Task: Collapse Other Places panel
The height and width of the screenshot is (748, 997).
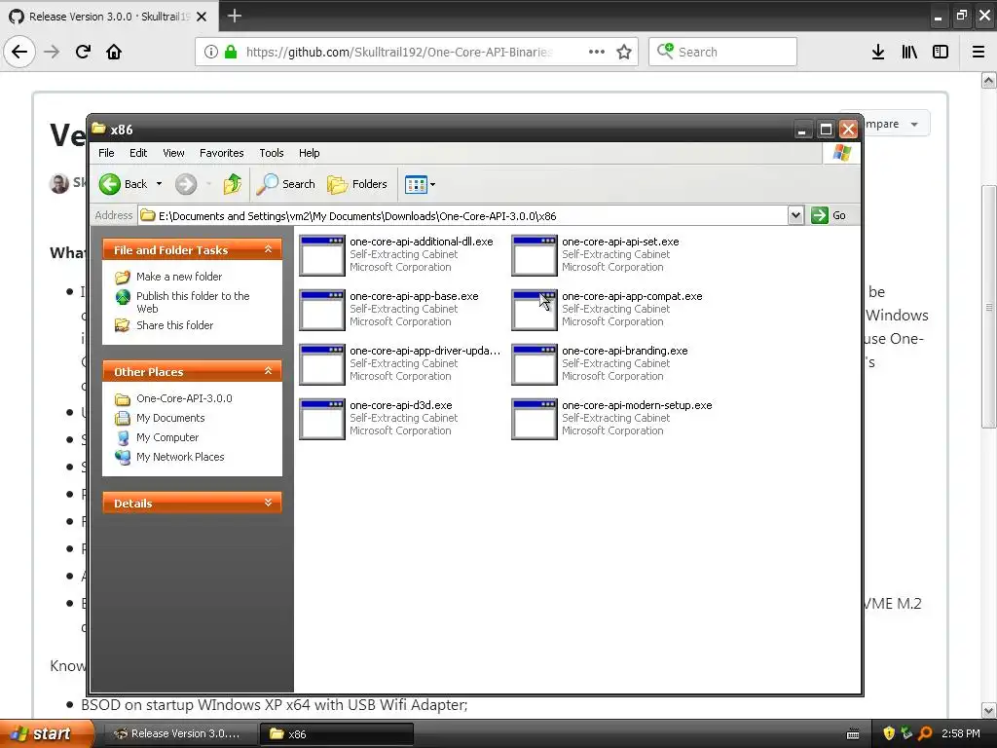Action: tap(269, 371)
